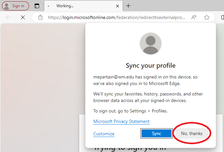Open the Microsoft Privacy Statement link

[121, 121]
